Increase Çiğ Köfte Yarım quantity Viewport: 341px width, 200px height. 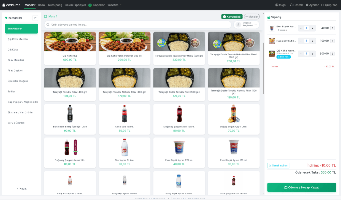click(312, 54)
